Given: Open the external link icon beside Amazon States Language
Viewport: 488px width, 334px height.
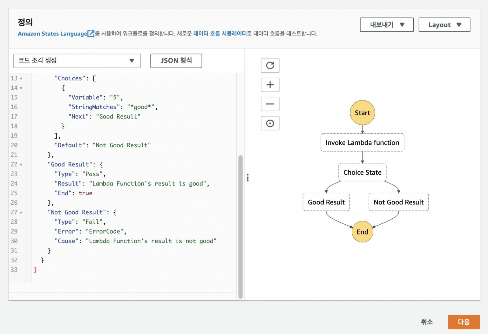Looking at the screenshot, I should click(x=91, y=34).
